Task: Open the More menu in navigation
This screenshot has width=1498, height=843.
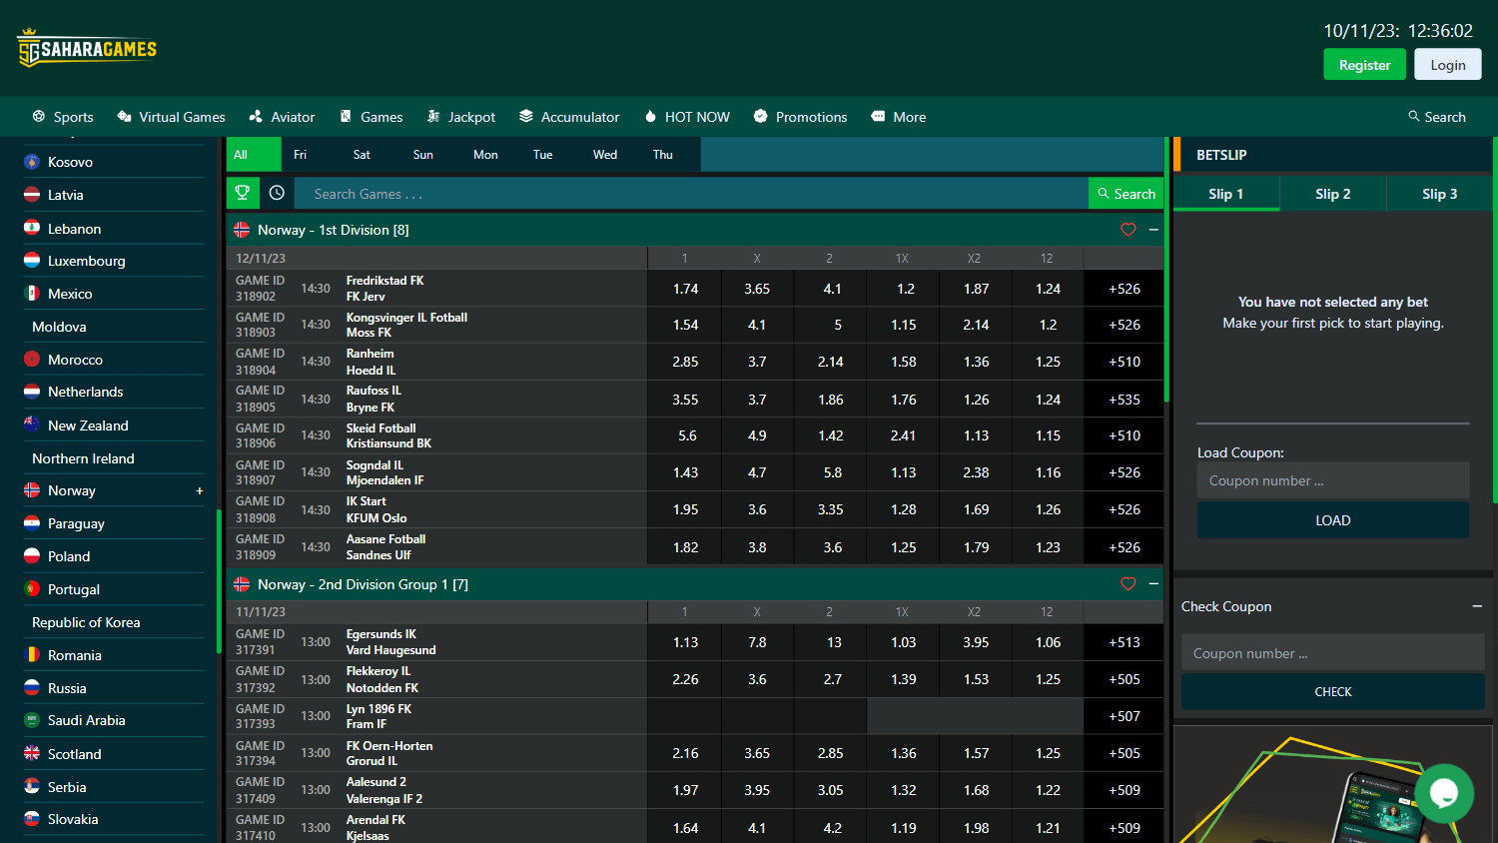Action: pyautogui.click(x=899, y=117)
